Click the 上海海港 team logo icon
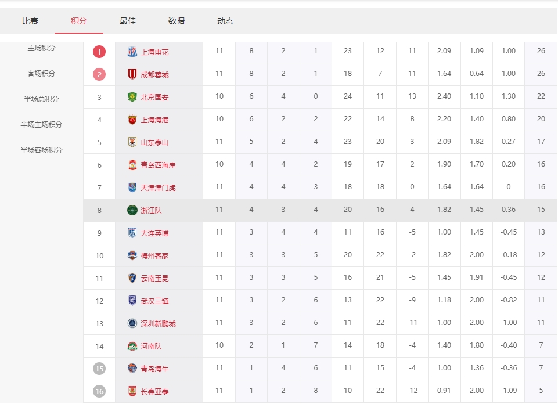 point(132,120)
